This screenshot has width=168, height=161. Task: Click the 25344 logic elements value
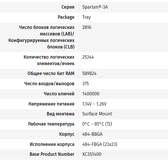[x=88, y=57]
